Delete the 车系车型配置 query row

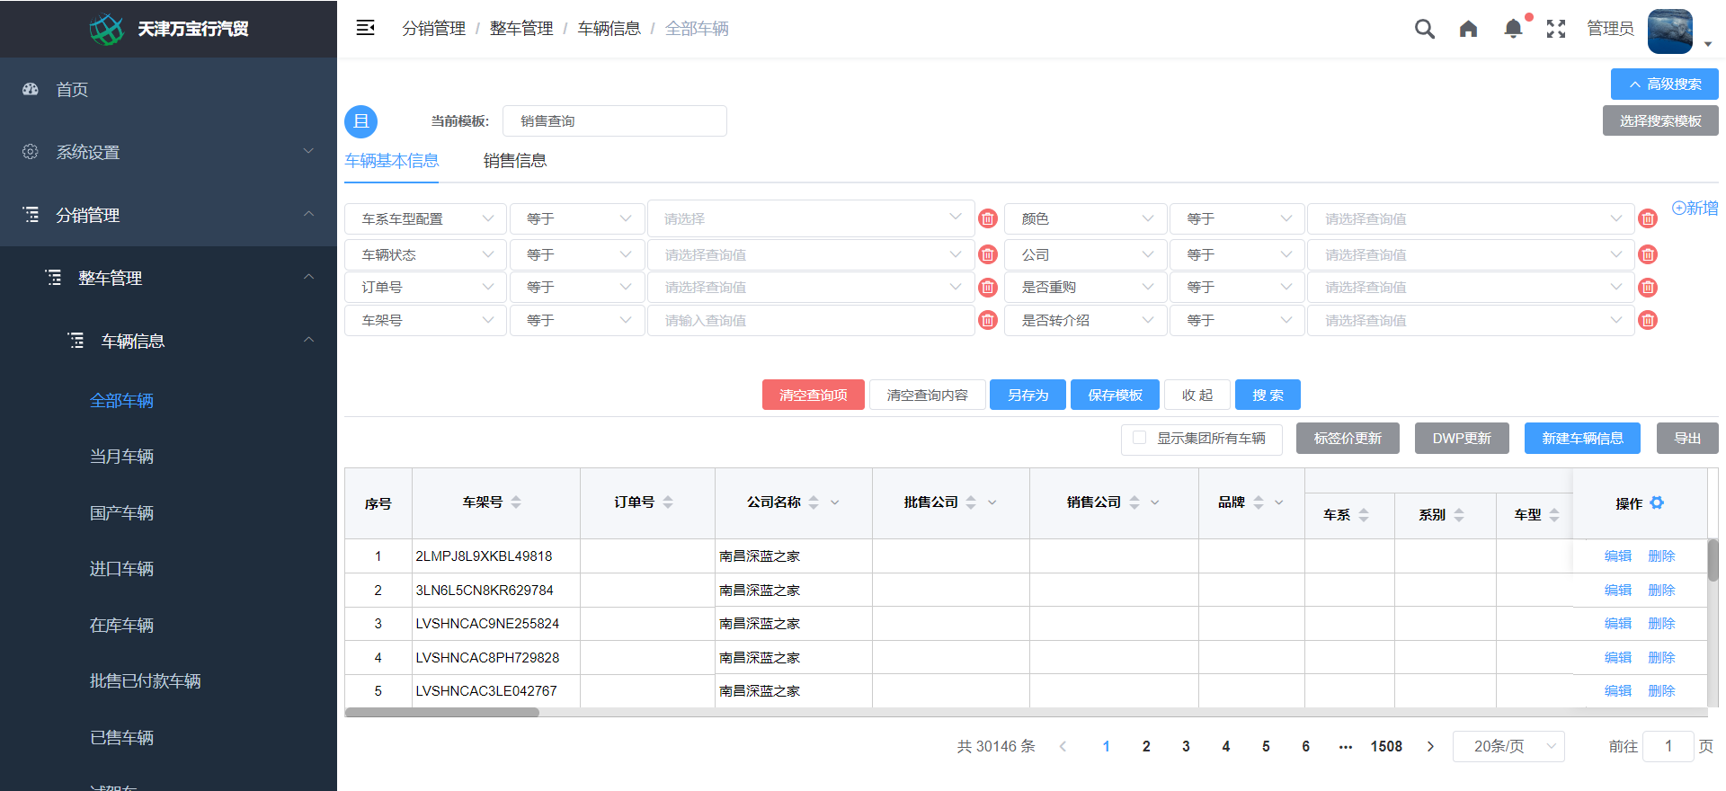coord(988,218)
